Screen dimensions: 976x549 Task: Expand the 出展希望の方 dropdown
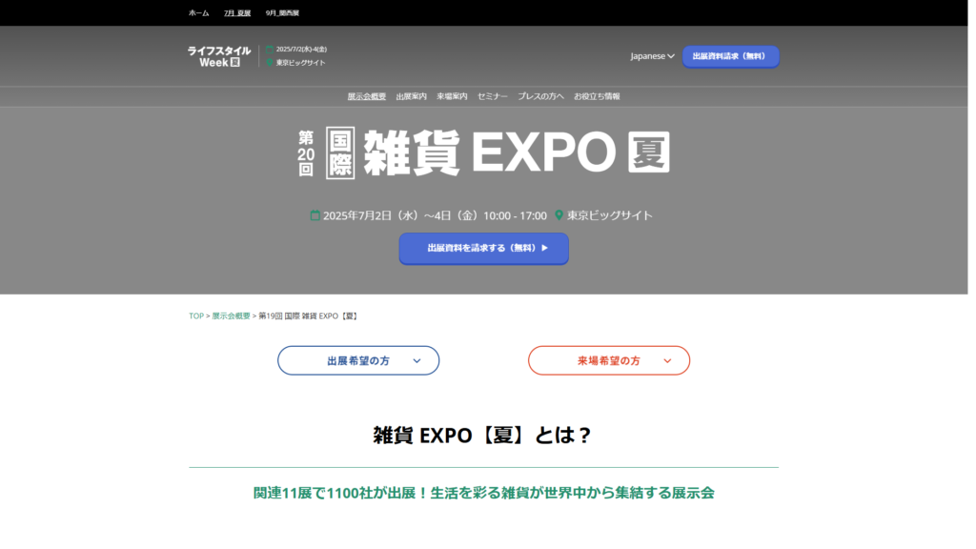(358, 360)
